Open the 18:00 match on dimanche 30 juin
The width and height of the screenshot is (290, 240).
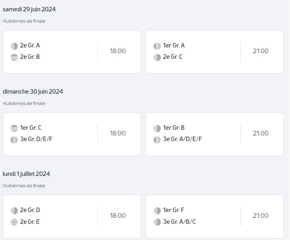pos(72,134)
